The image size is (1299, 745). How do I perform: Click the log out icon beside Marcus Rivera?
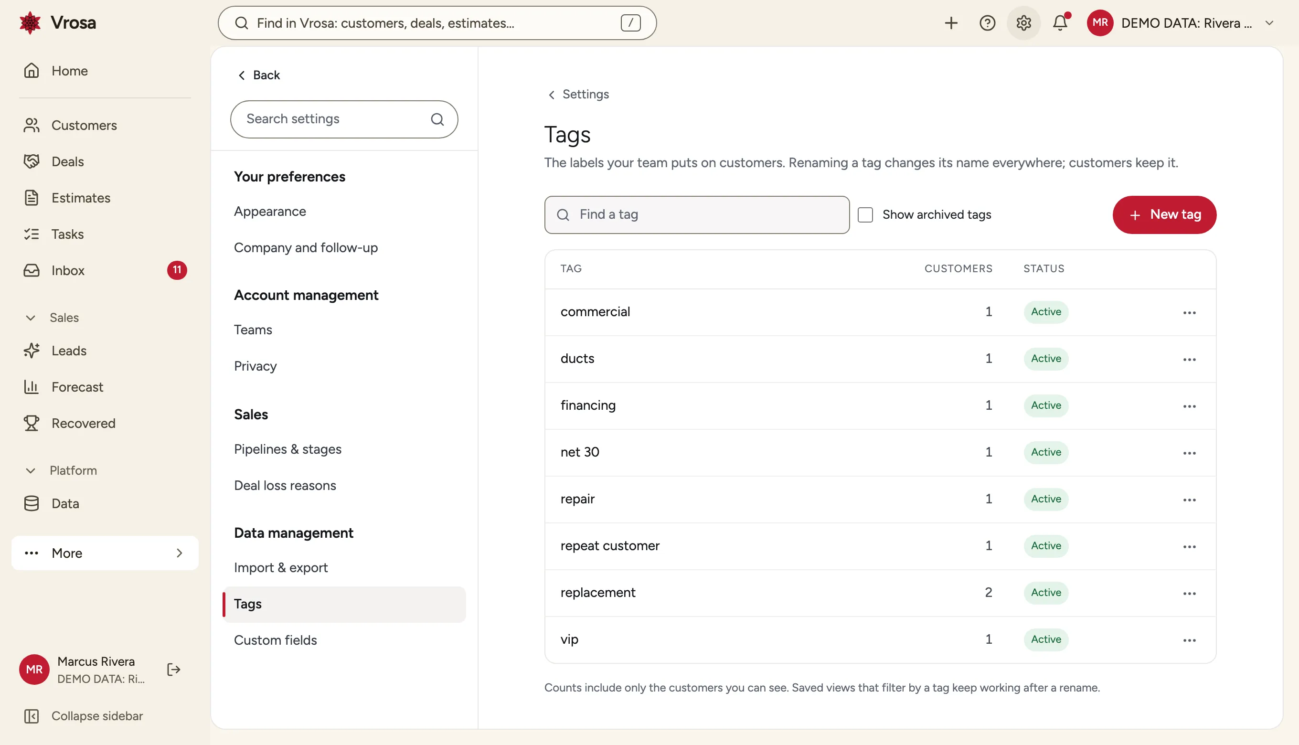[174, 669]
